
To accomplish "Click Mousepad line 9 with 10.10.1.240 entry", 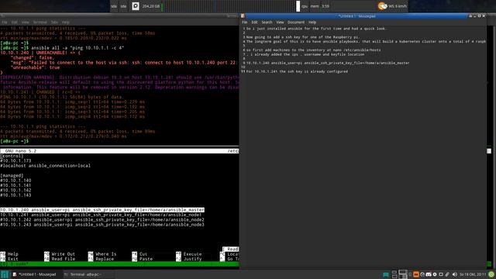I will pos(328,63).
